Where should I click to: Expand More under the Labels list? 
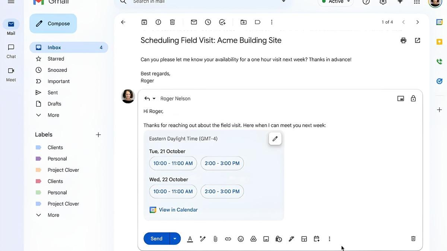point(53,215)
